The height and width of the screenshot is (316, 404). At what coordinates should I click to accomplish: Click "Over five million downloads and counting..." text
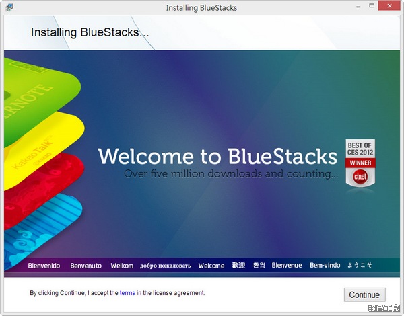tap(231, 174)
